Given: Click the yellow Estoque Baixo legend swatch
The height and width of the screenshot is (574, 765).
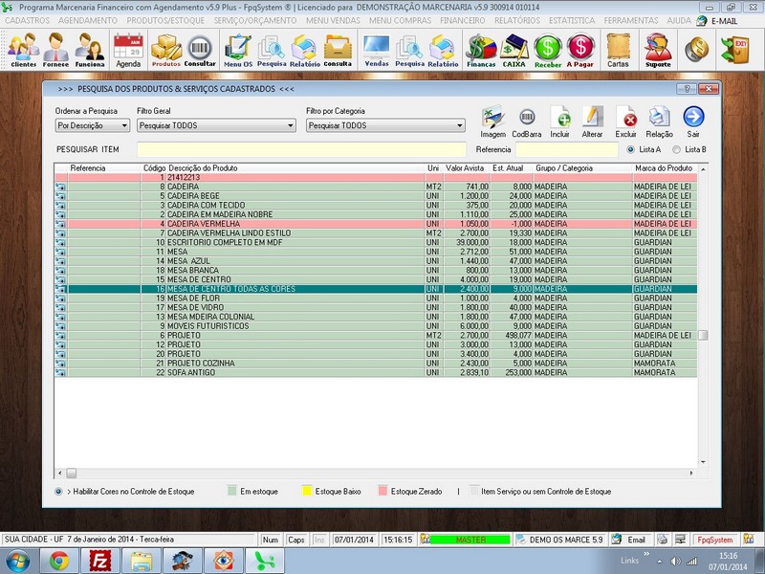Looking at the screenshot, I should pos(308,492).
